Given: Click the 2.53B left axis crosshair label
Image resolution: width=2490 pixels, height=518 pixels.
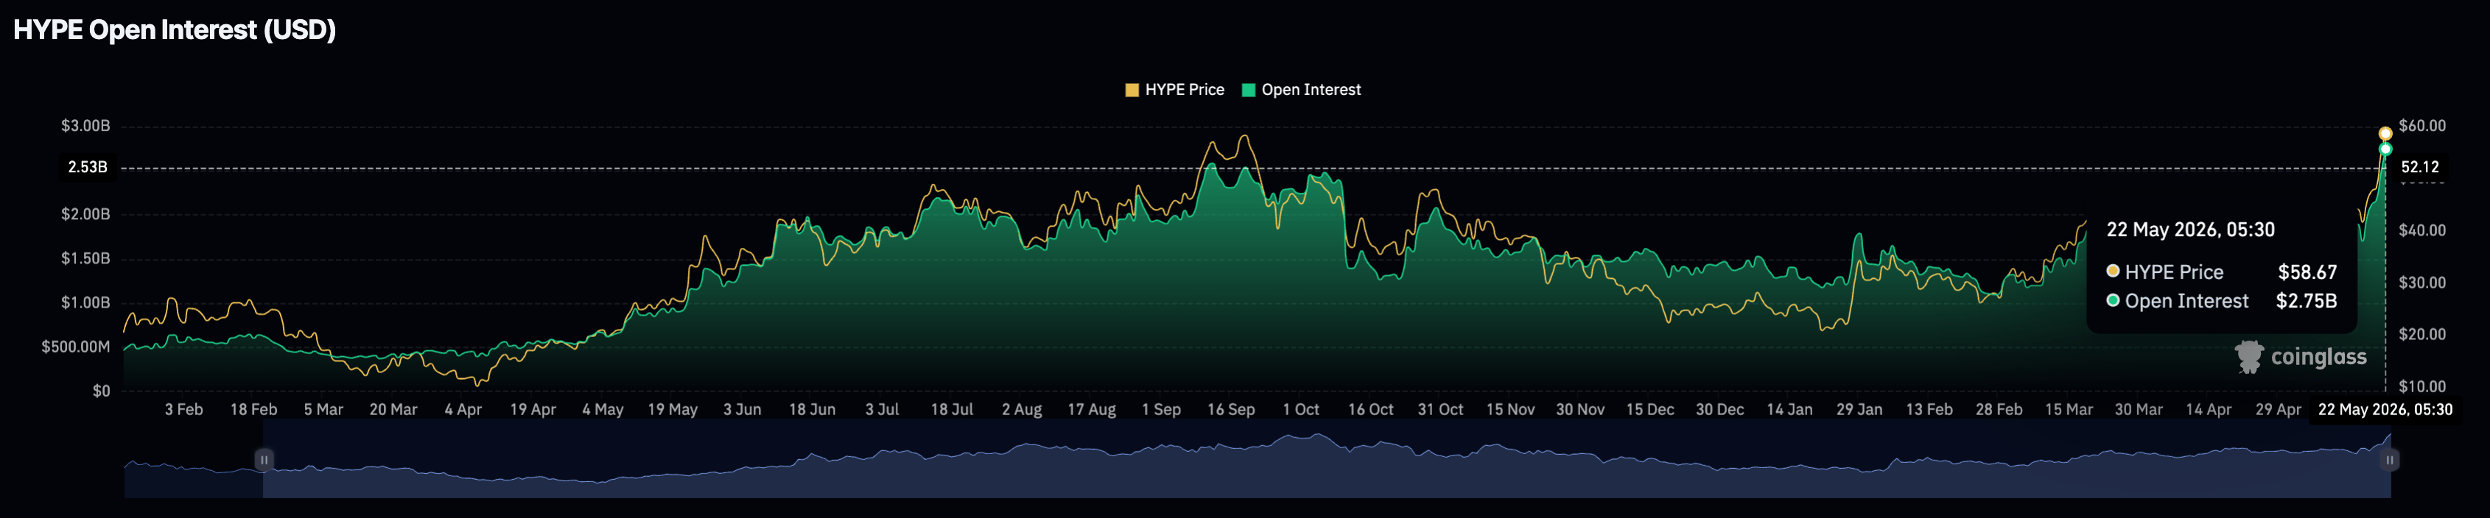Looking at the screenshot, I should coord(88,168).
